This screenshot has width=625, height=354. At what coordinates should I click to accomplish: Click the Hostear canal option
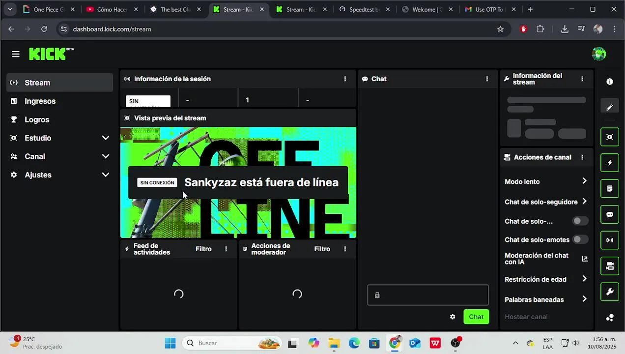point(526,317)
